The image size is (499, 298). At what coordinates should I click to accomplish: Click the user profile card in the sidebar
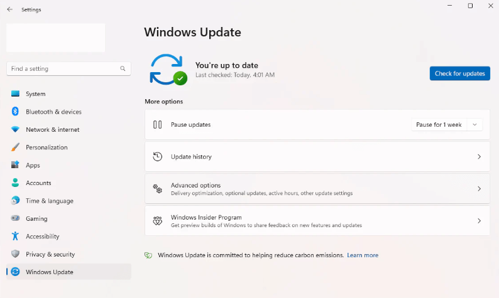click(x=56, y=38)
